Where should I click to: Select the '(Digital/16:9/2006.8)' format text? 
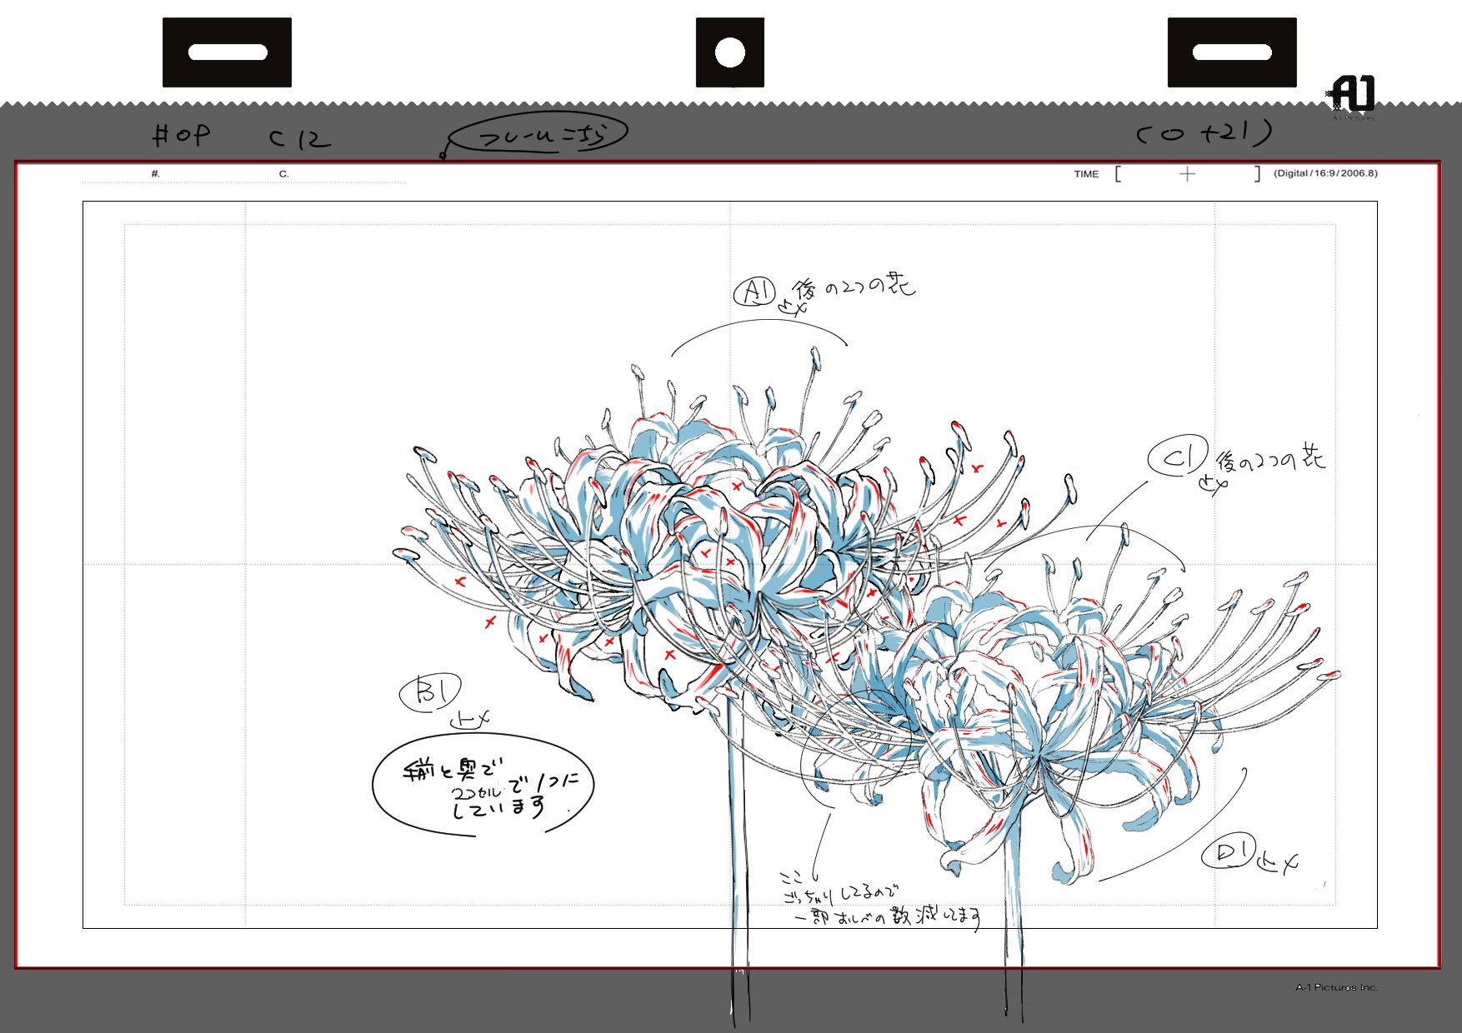(1325, 173)
